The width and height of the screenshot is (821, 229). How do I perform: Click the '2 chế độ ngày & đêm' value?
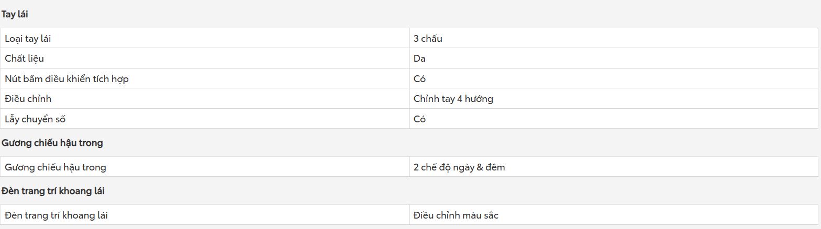tap(459, 167)
